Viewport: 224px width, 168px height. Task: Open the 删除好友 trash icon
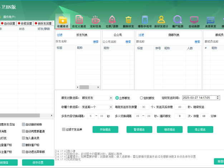[x=128, y=21]
